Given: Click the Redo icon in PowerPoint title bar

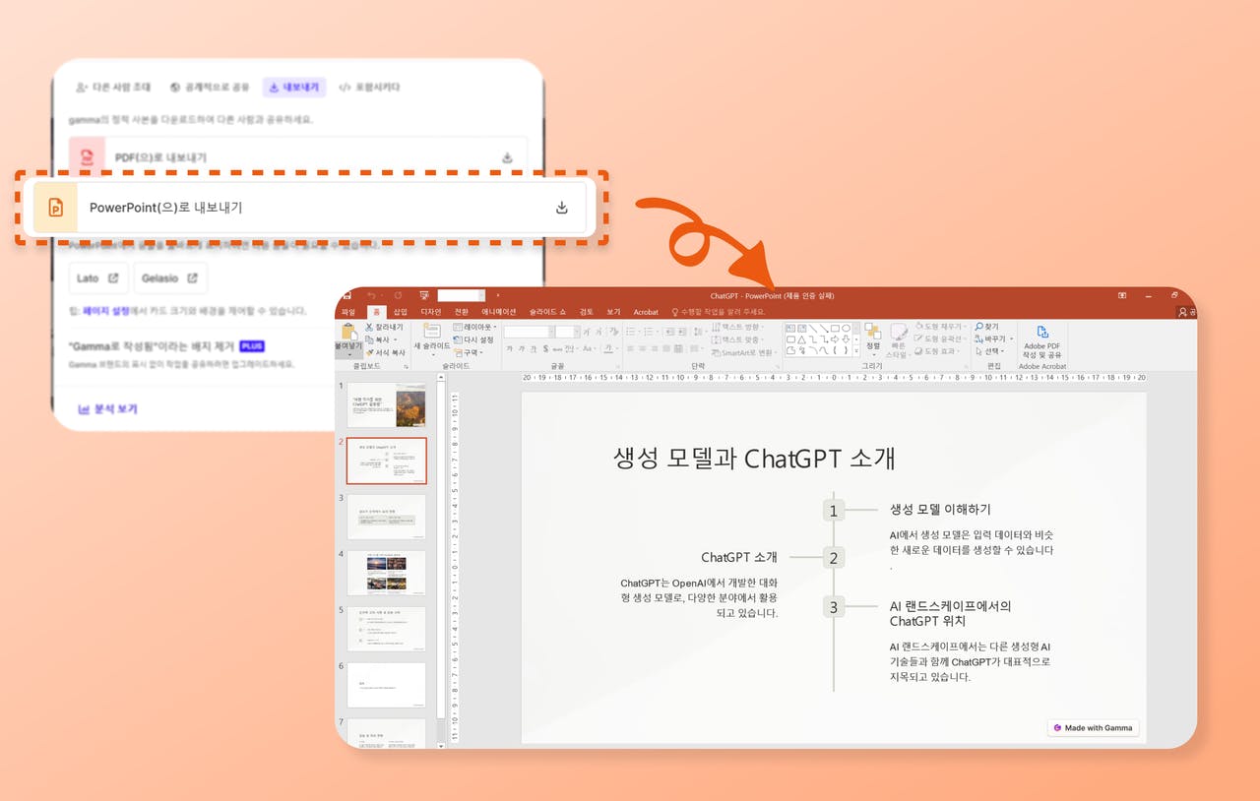Looking at the screenshot, I should tap(398, 295).
